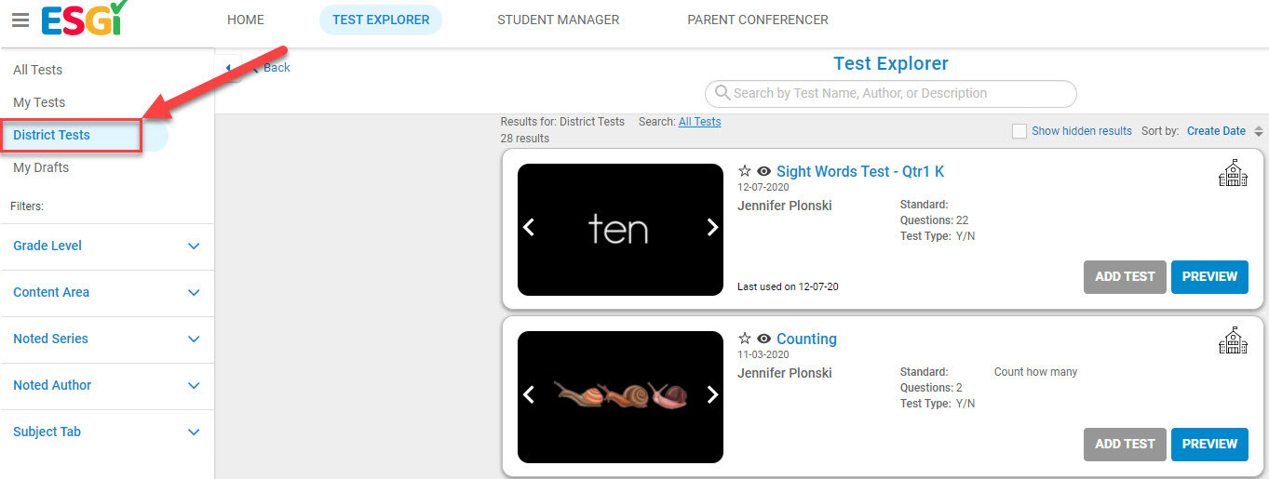Screen dimensions: 1269x479
Task: Add the Sight Words Test
Action: tap(1124, 276)
